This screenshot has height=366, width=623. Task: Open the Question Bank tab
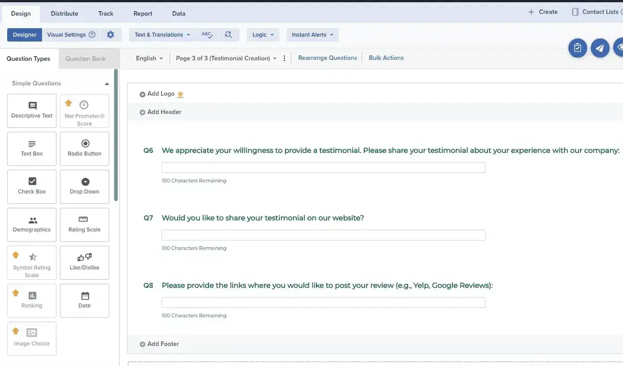86,57
